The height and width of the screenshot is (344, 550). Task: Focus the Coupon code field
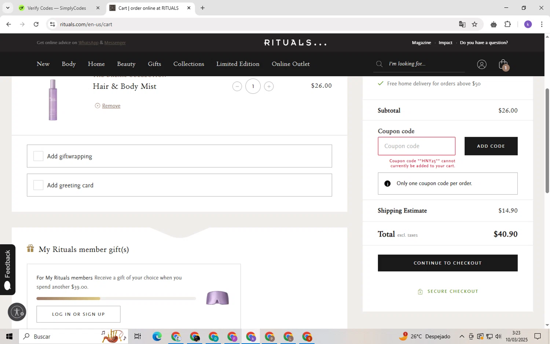click(x=417, y=146)
